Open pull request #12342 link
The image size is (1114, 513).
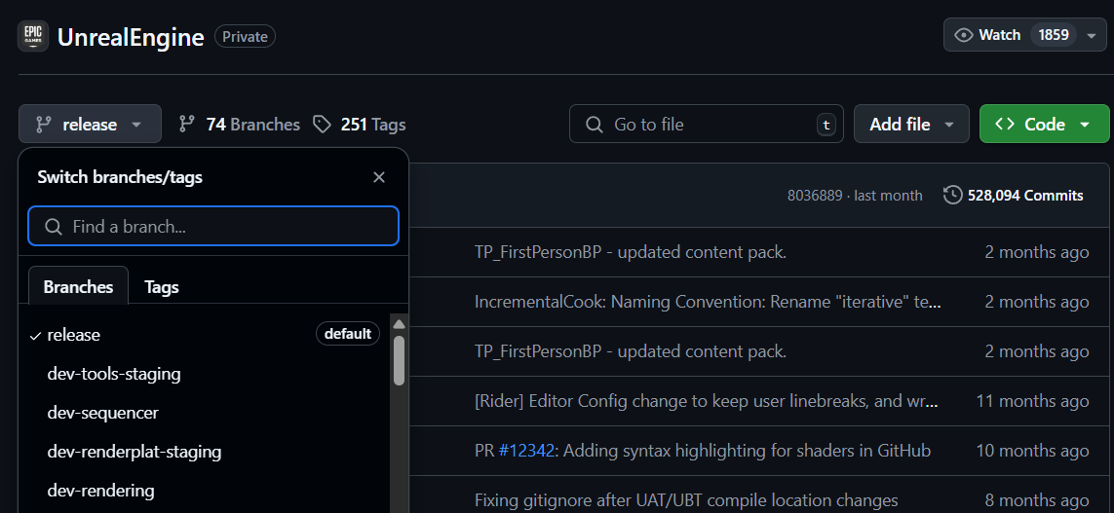coord(525,451)
